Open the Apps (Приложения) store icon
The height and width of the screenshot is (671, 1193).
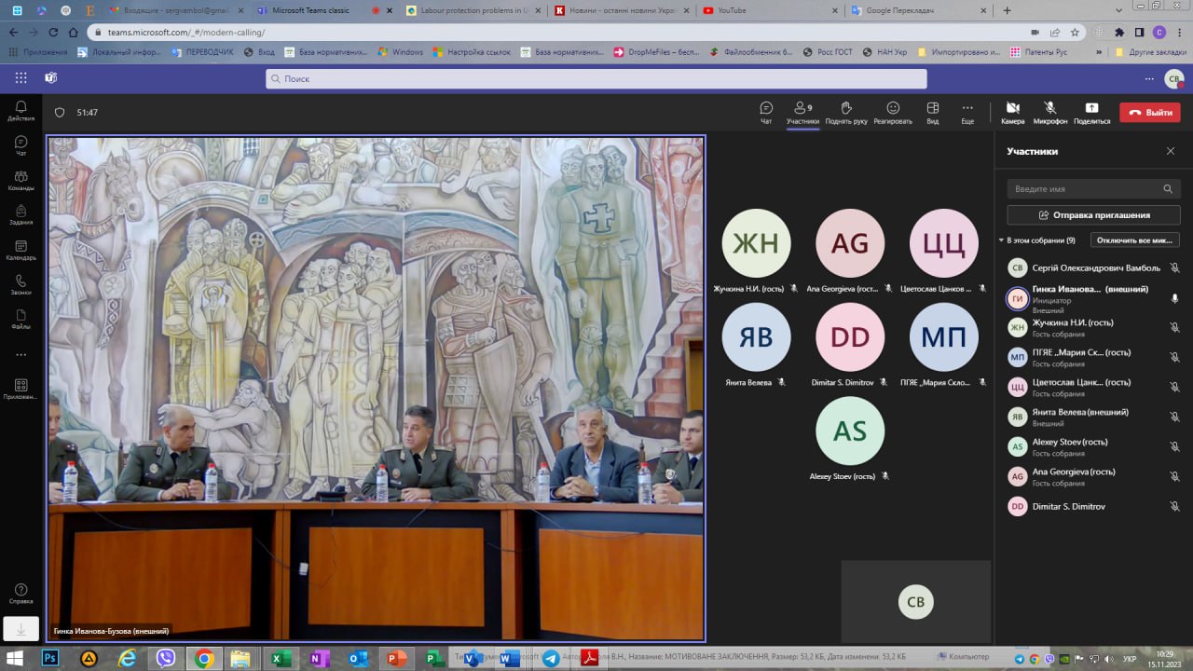21,389
